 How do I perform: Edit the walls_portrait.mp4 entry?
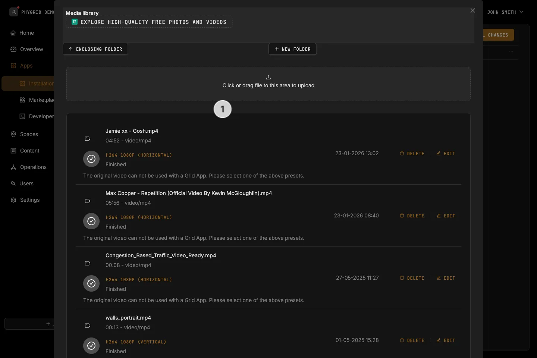point(446,340)
